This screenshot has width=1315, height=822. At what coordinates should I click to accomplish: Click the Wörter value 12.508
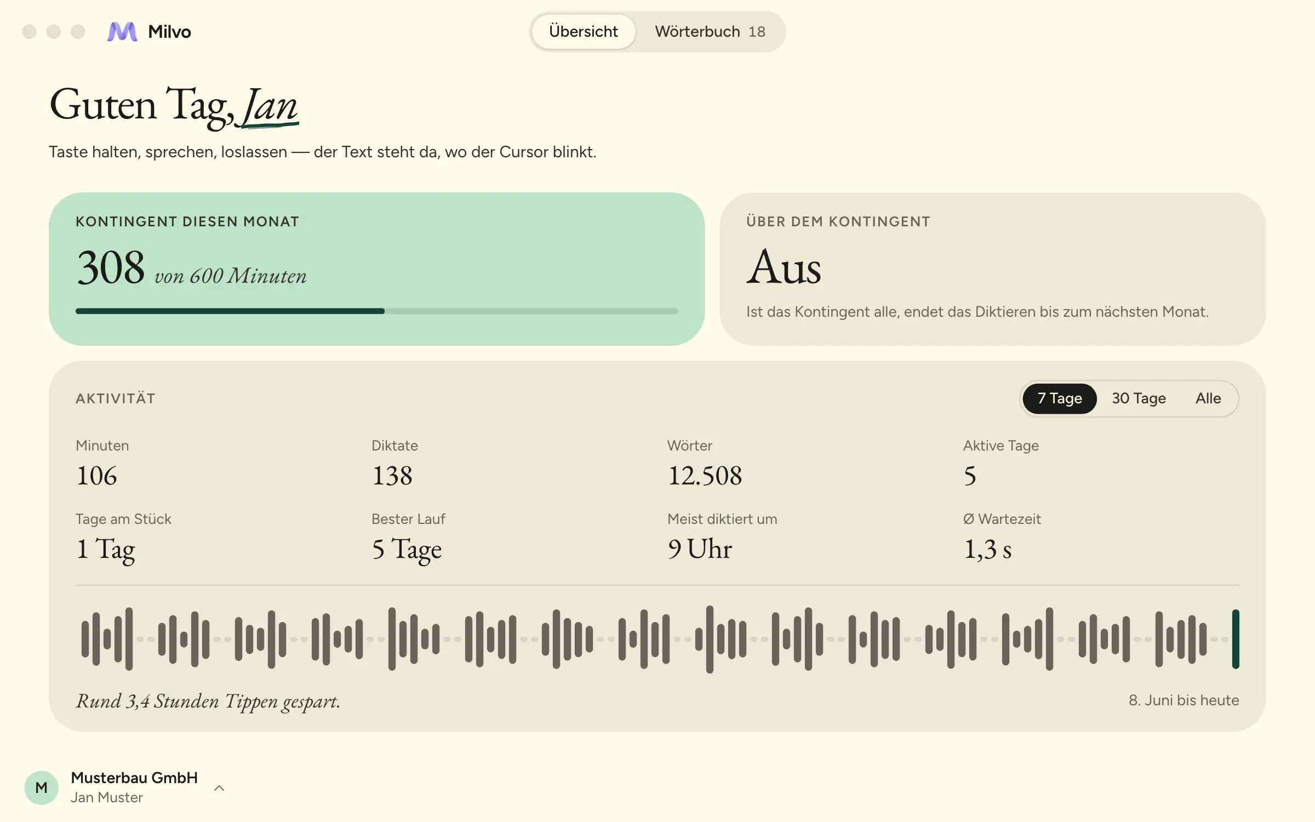click(x=705, y=476)
